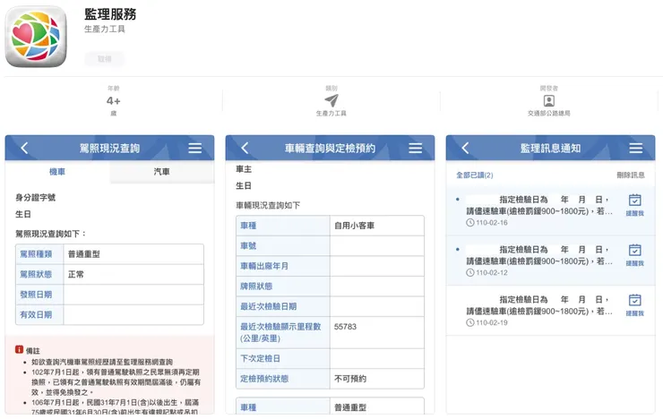Go back from 駕照現況查詢 screen
The width and height of the screenshot is (663, 419).
(24, 148)
